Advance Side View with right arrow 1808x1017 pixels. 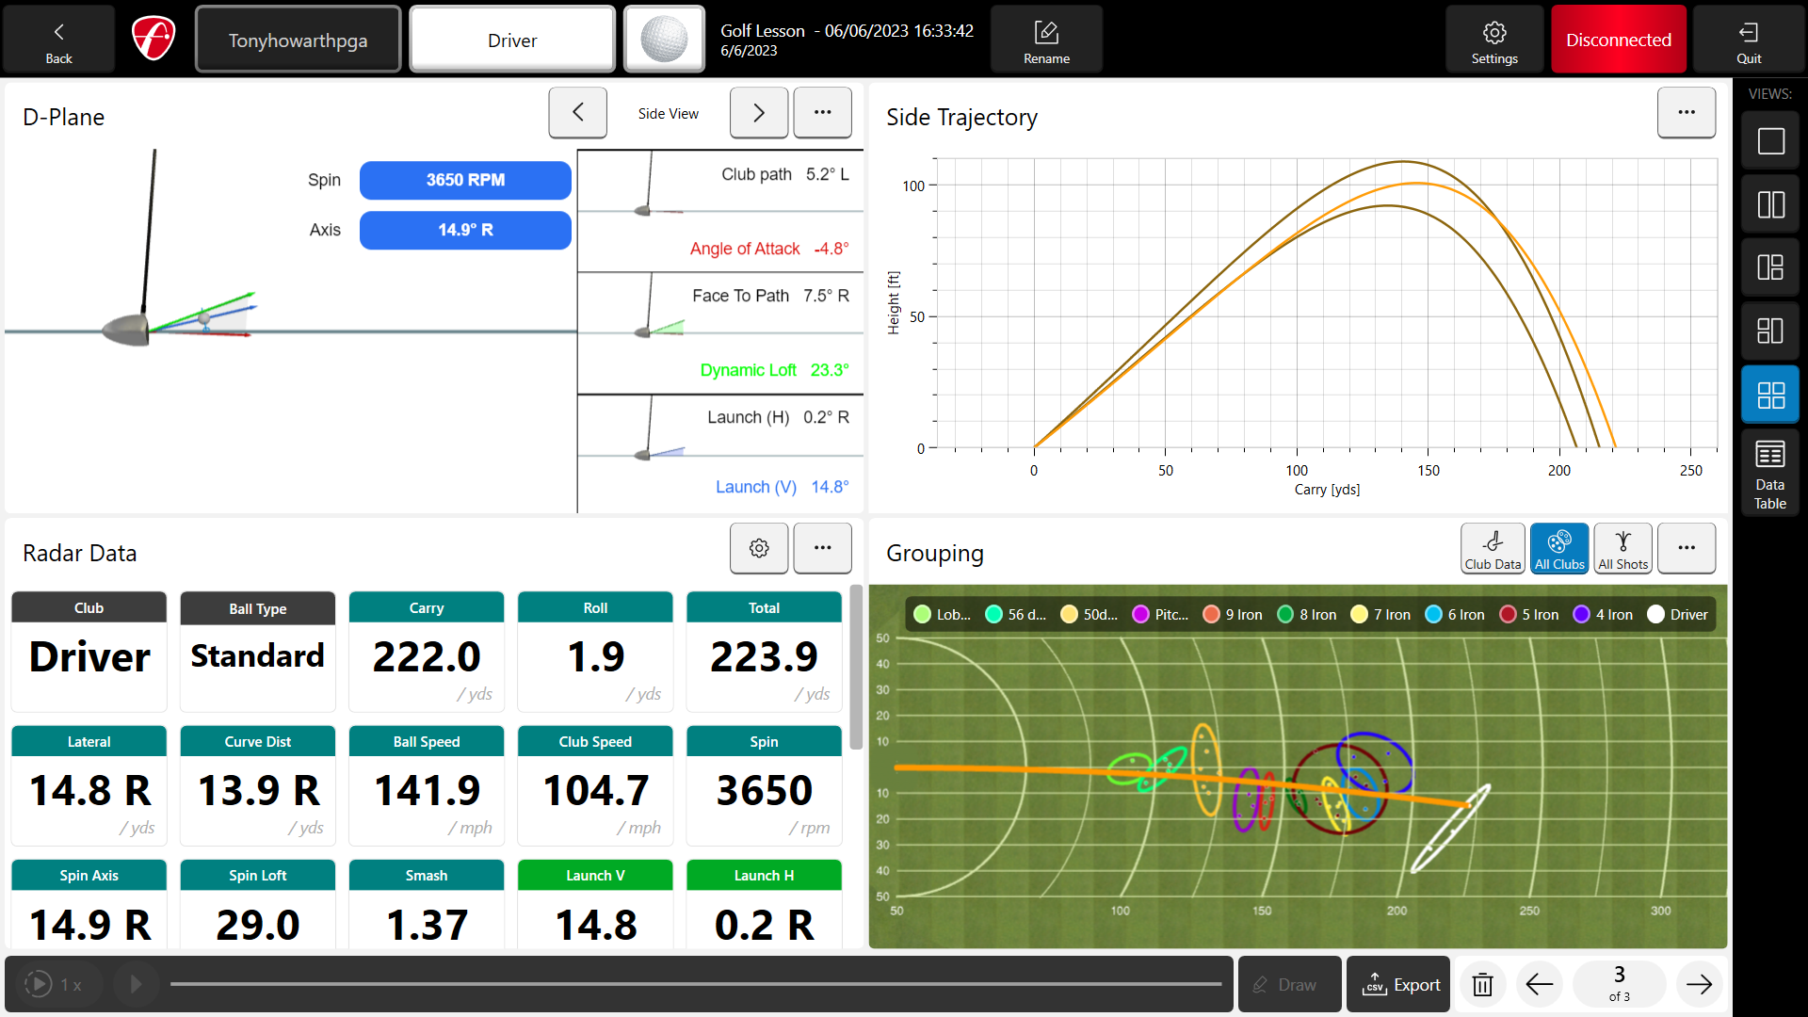(x=759, y=112)
